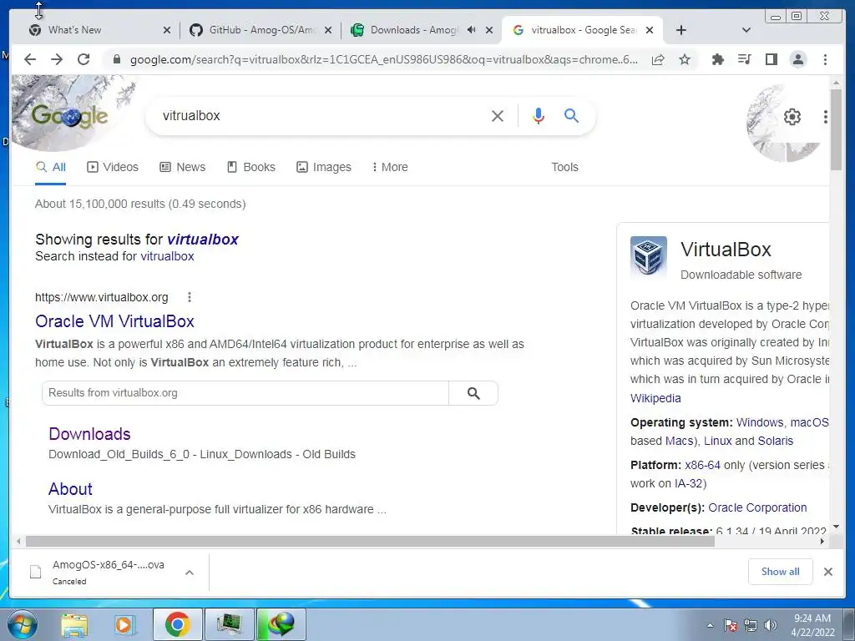Image resolution: width=855 pixels, height=641 pixels.
Task: Close the GitHub Amog-OS tab
Action: 327,30
